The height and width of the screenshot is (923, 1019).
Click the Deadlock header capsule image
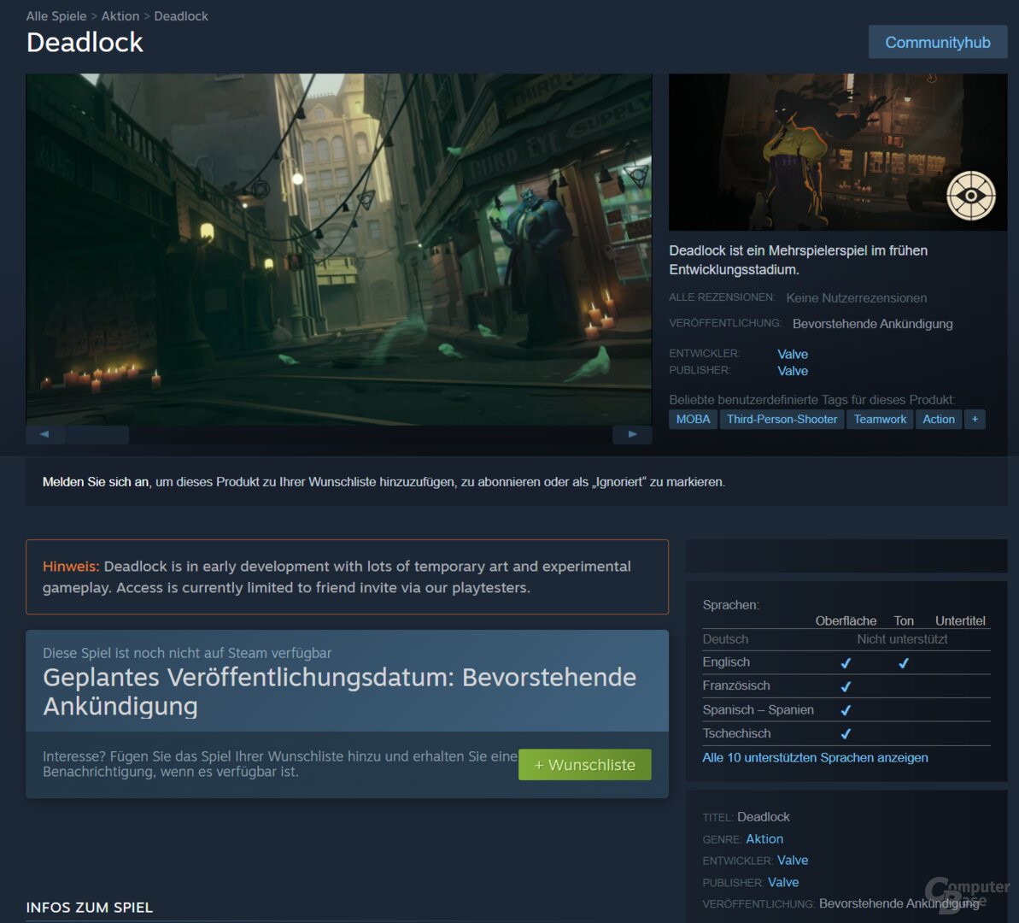[838, 151]
